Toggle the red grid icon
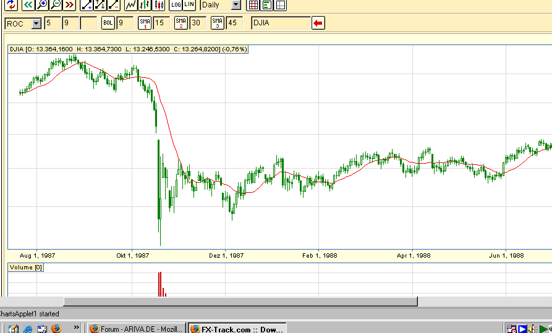This screenshot has width=552, height=333. 253,4
